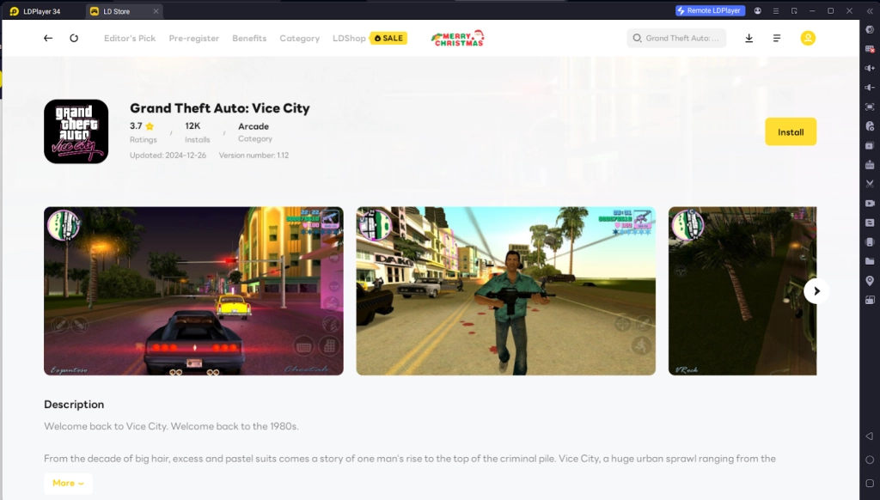
Task: Expand the description with the More button
Action: click(68, 483)
